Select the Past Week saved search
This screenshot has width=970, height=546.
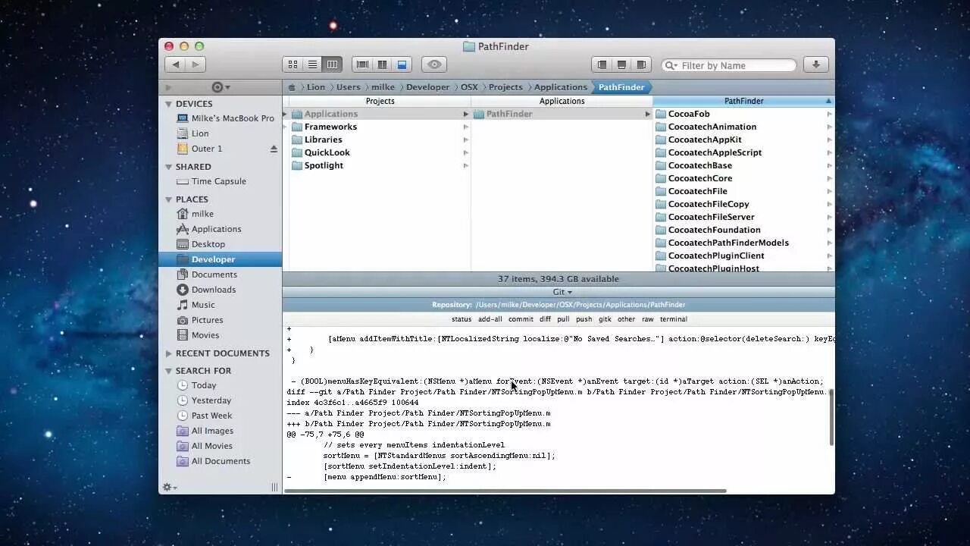tap(204, 416)
